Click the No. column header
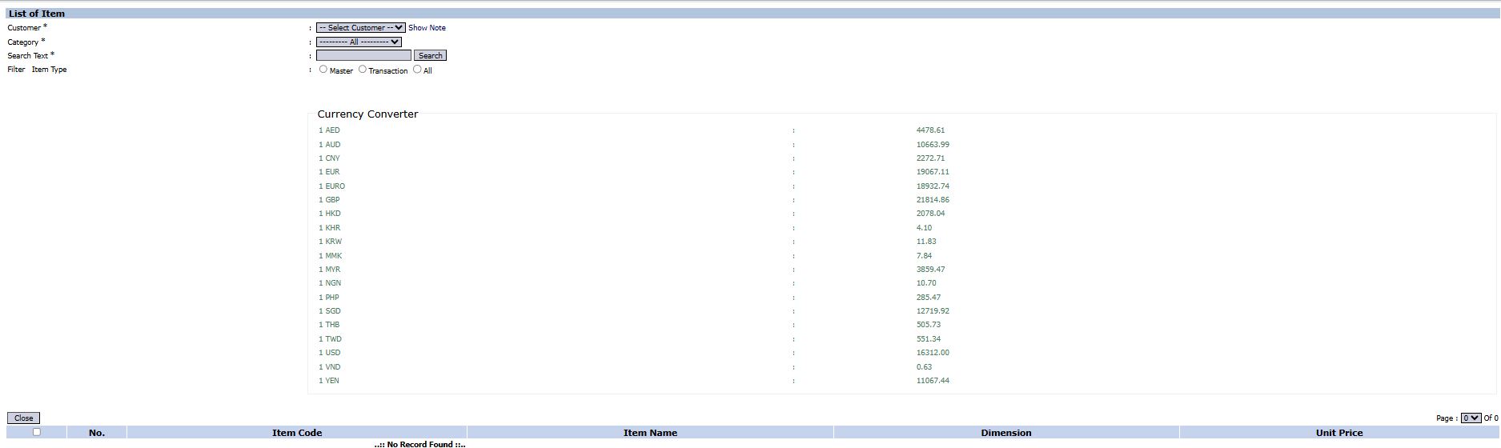1501x448 pixels. pyautogui.click(x=97, y=433)
